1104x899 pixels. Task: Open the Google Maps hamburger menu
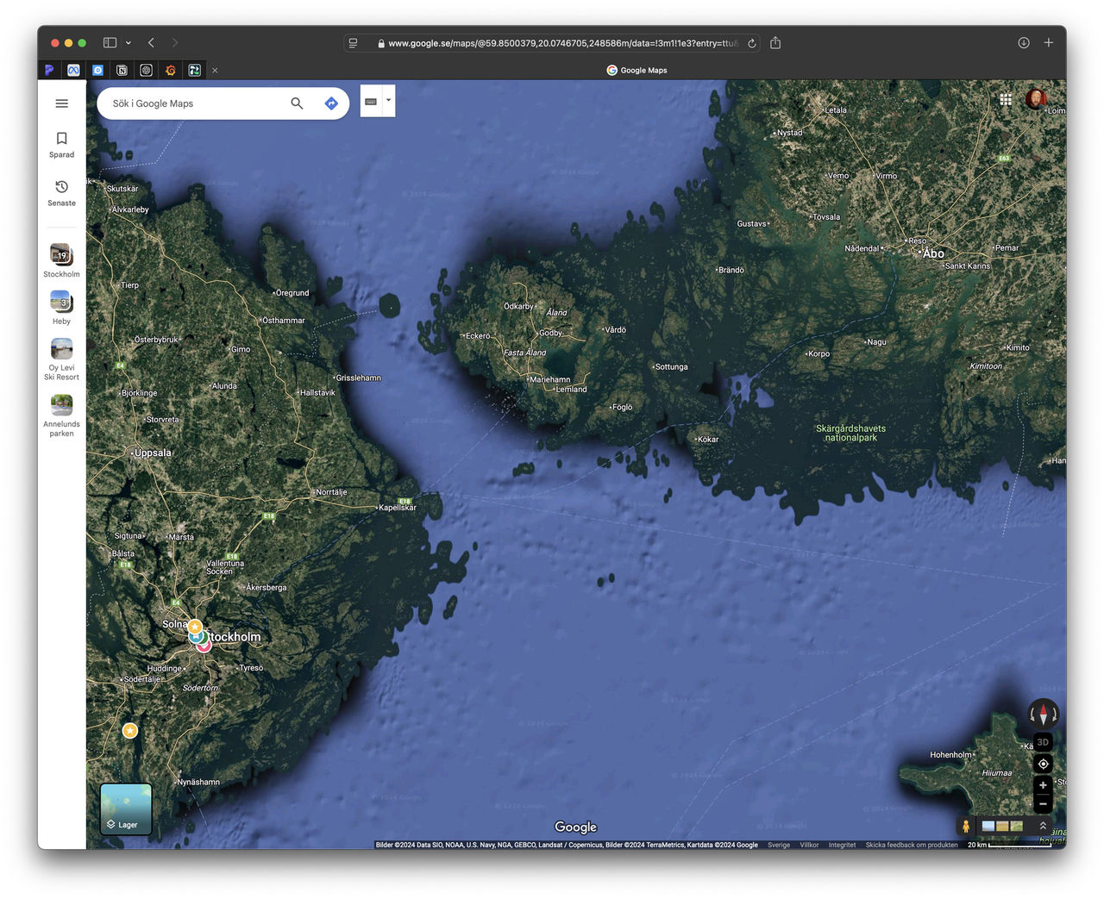click(x=61, y=103)
